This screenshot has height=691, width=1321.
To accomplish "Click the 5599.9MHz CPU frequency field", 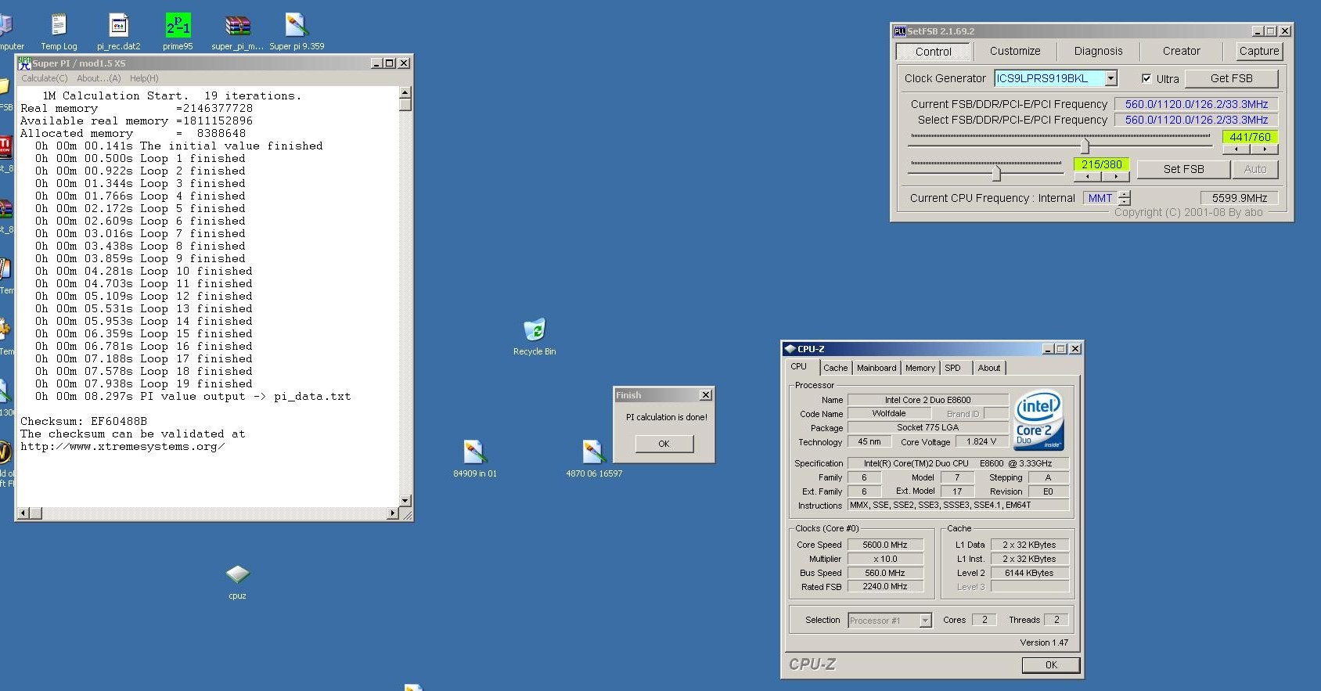I will tap(1240, 198).
